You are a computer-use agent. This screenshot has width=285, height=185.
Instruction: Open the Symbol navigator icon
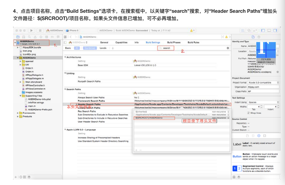pyautogui.click(x=24, y=37)
